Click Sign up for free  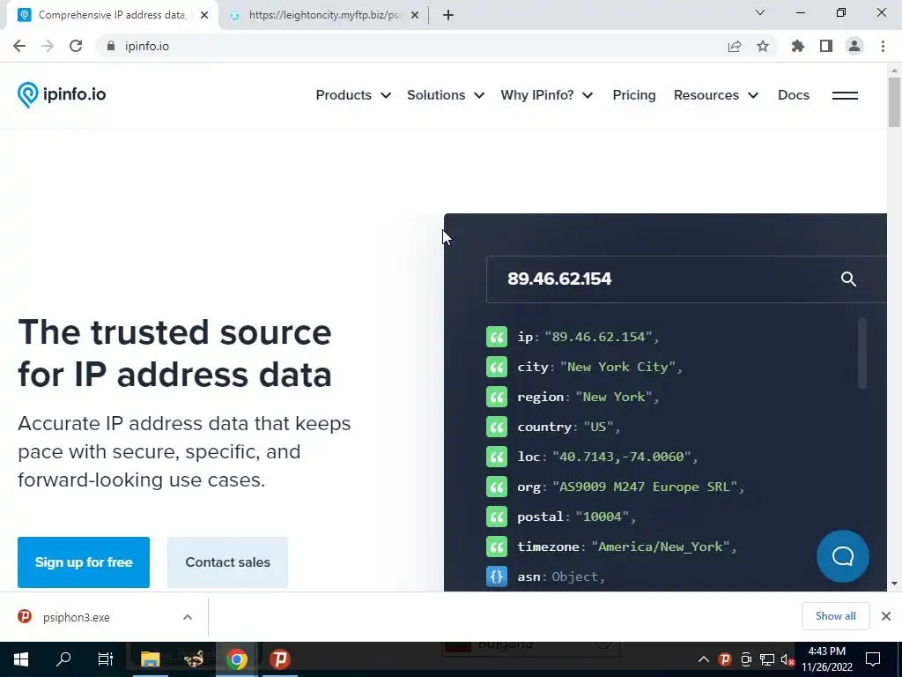pyautogui.click(x=84, y=562)
